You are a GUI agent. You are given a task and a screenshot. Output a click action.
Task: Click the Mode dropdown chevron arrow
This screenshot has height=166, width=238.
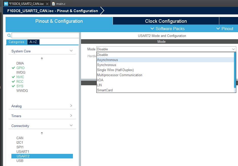click(x=233, y=49)
